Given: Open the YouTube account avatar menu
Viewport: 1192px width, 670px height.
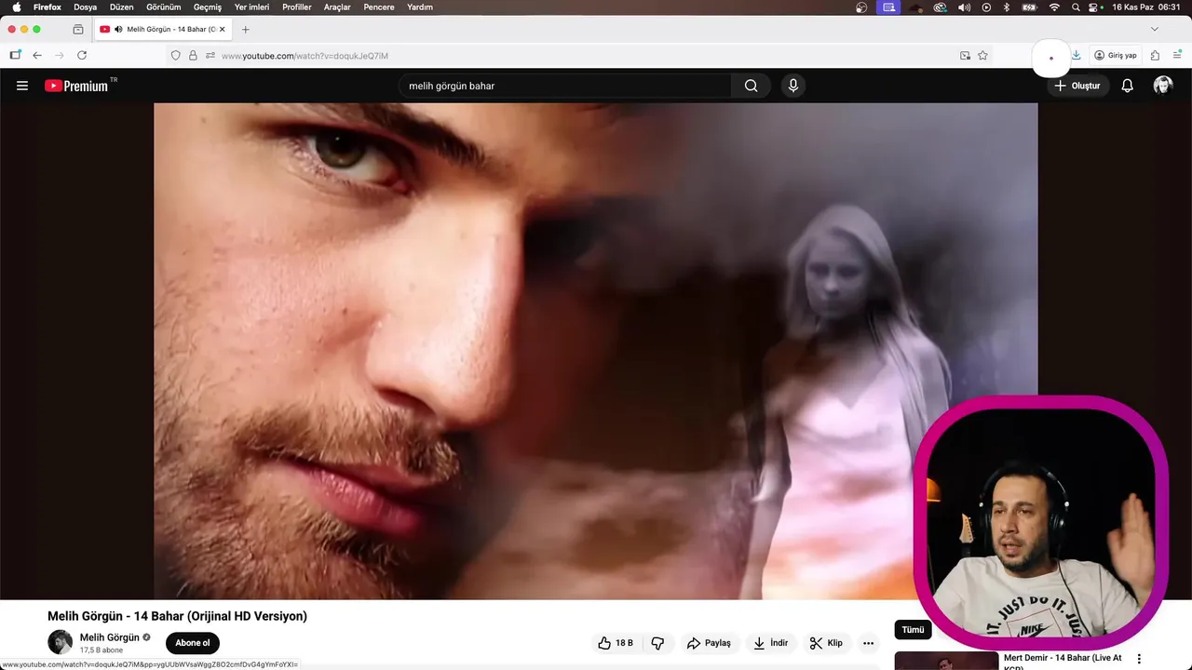Looking at the screenshot, I should click(x=1163, y=86).
